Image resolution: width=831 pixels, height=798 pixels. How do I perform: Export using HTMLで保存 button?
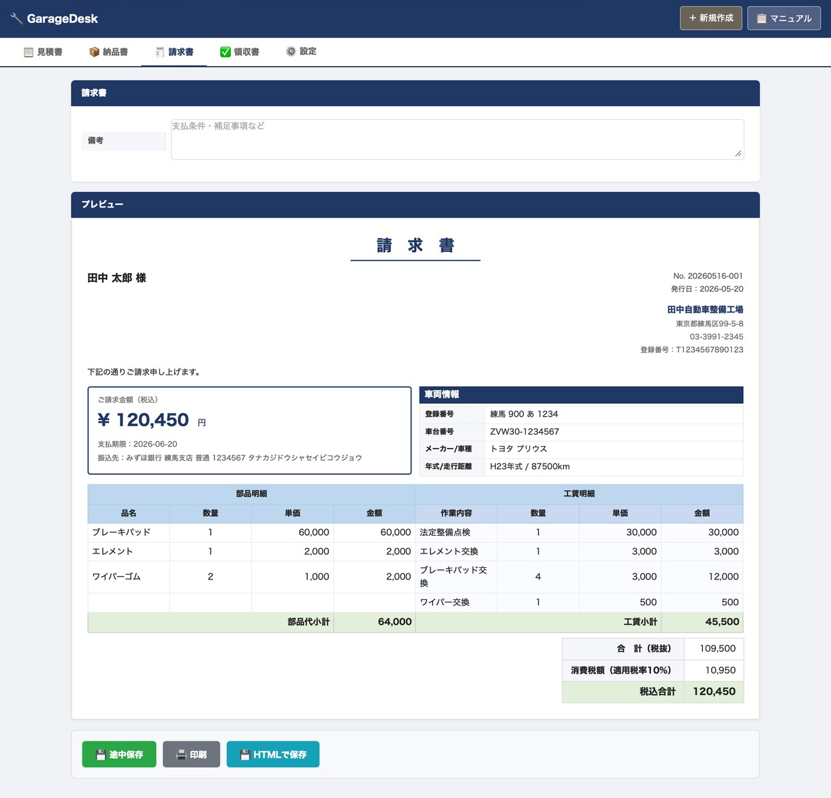[x=273, y=754]
